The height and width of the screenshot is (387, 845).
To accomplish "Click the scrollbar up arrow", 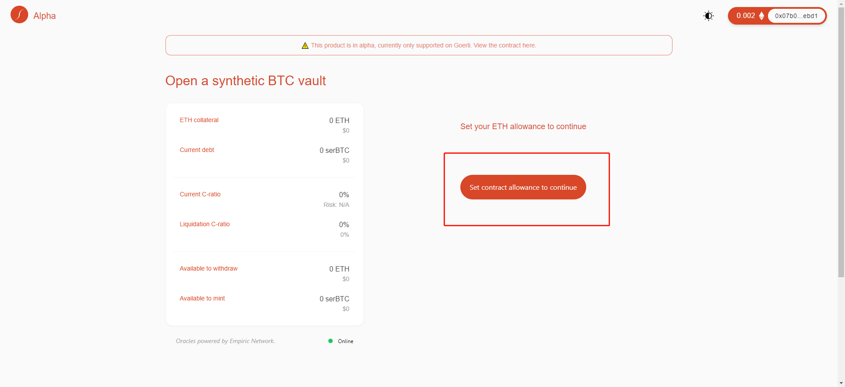I will click(x=841, y=3).
